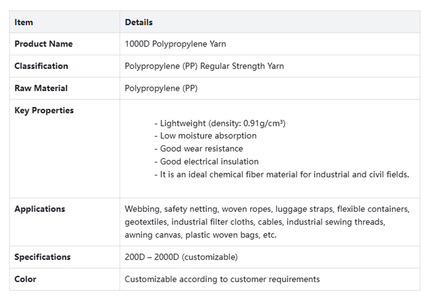Select the "Specifications" row label
The image size is (431, 301).
[42, 257]
